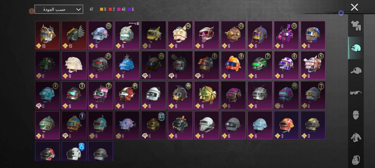Pick the white helmet with blue badge 6
This screenshot has width=375, height=168.
click(x=74, y=151)
